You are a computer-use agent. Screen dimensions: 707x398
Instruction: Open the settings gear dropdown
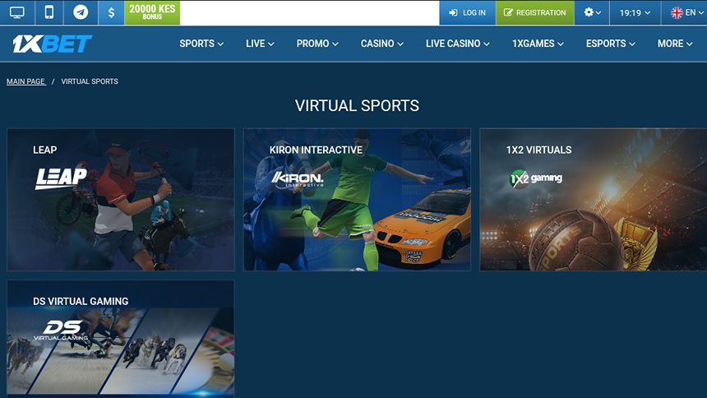[x=592, y=12]
